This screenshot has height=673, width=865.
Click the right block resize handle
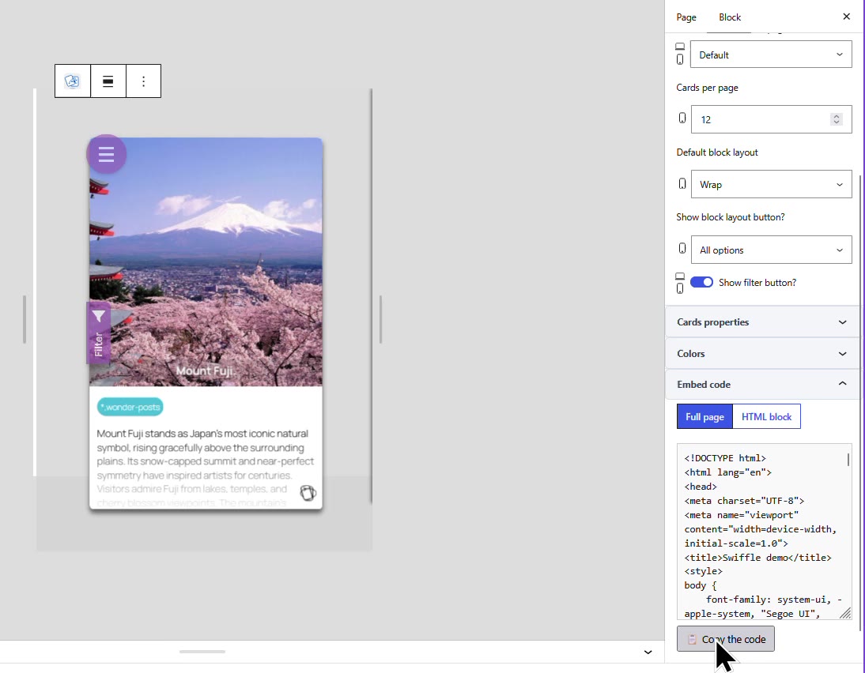tap(380, 320)
